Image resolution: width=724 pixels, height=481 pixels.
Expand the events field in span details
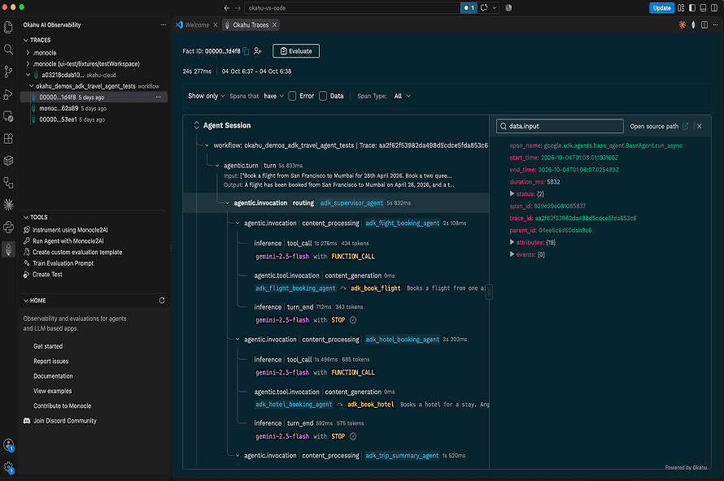coord(512,254)
